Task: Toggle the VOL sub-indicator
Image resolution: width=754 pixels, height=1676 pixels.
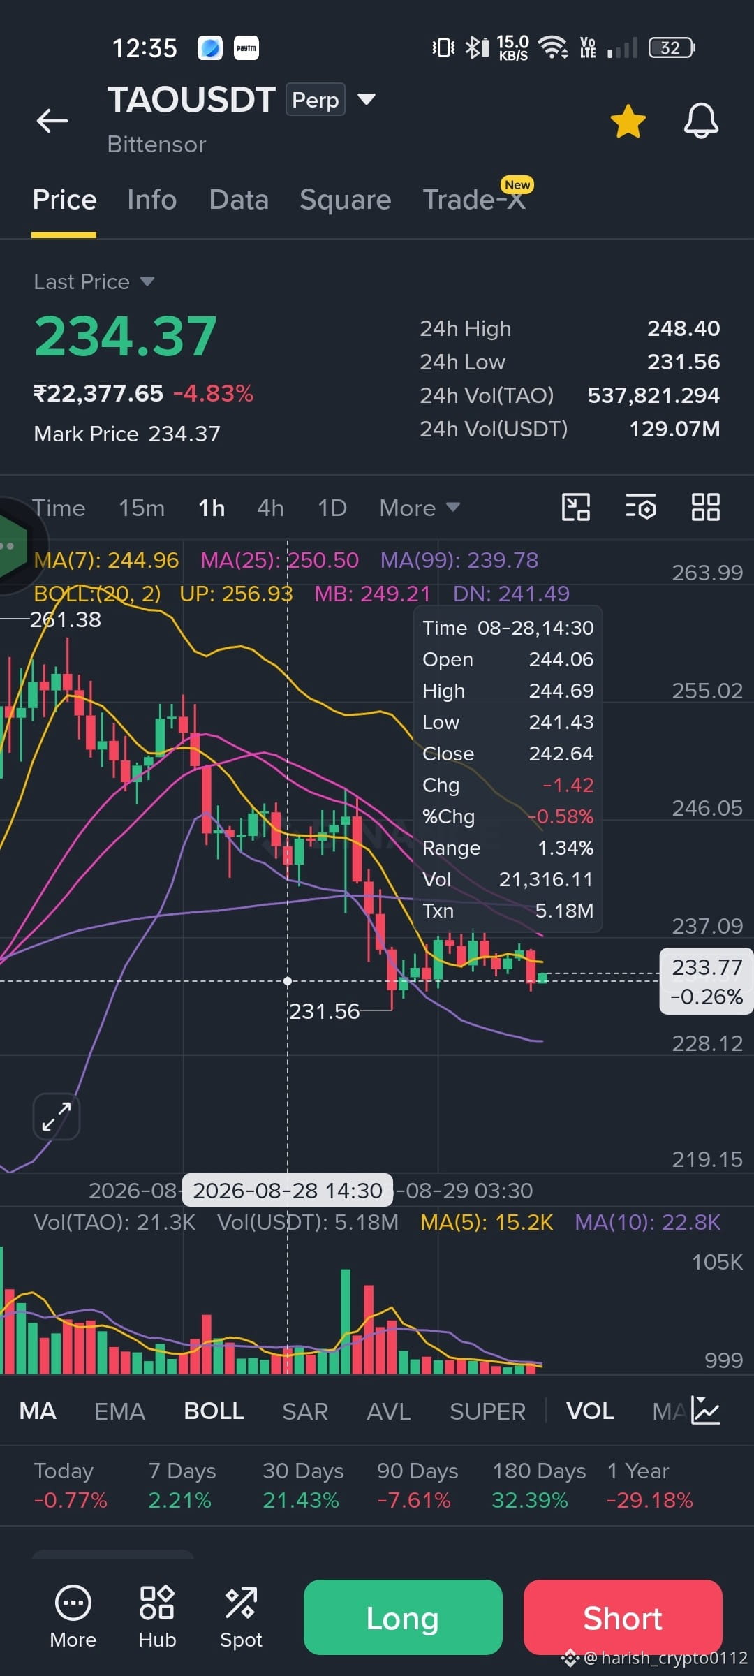Action: (590, 1411)
